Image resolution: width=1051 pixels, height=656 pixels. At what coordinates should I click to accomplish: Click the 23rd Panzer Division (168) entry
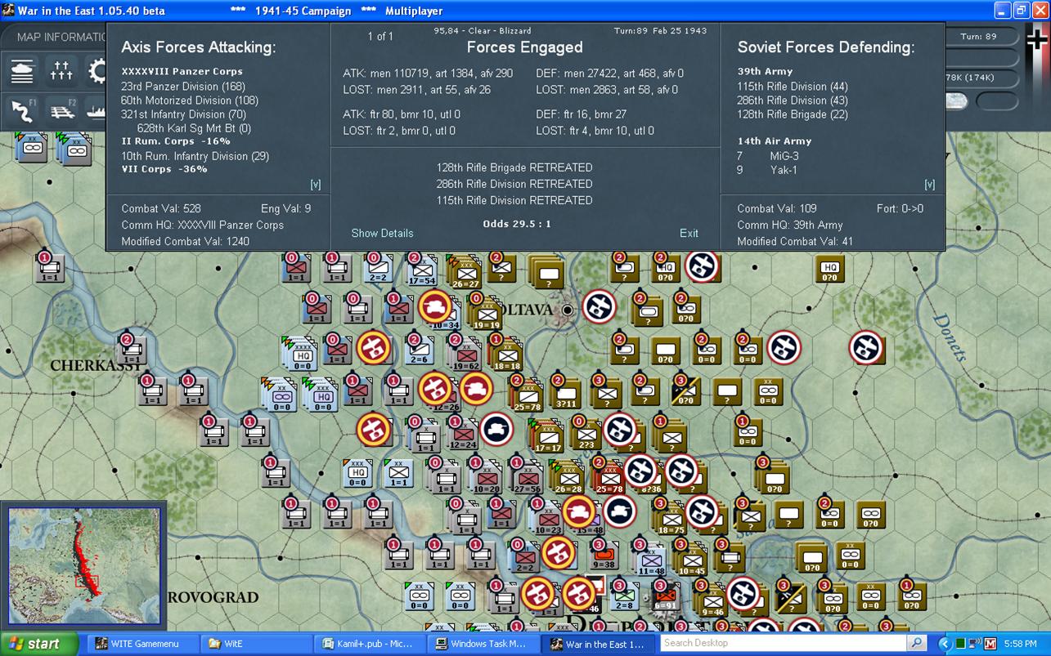coord(182,87)
